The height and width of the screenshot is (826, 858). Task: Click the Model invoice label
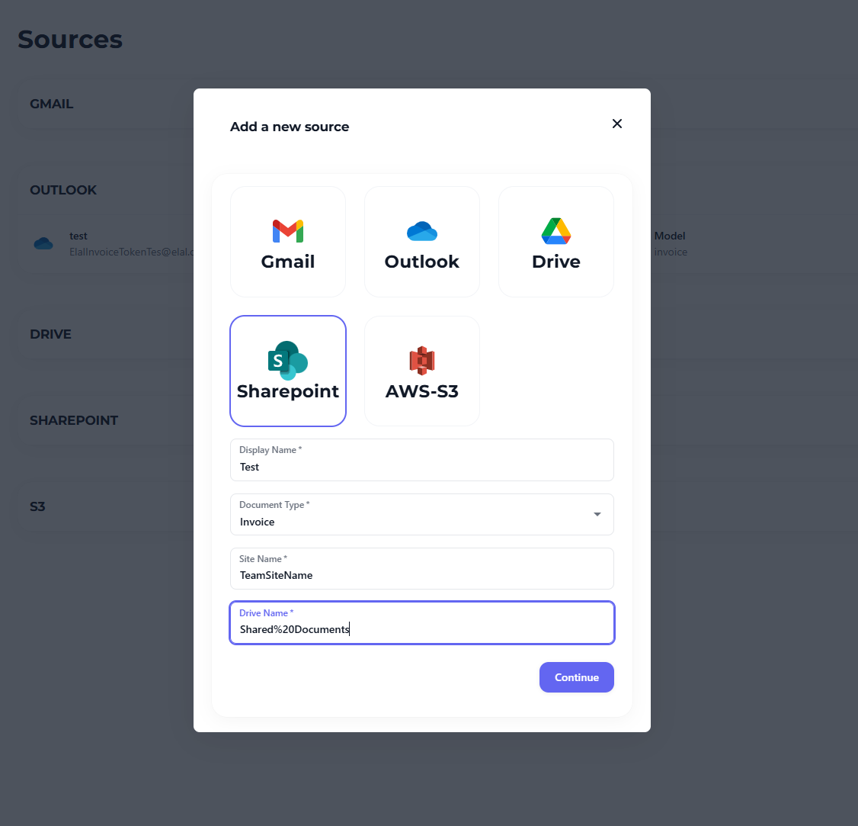pos(670,244)
